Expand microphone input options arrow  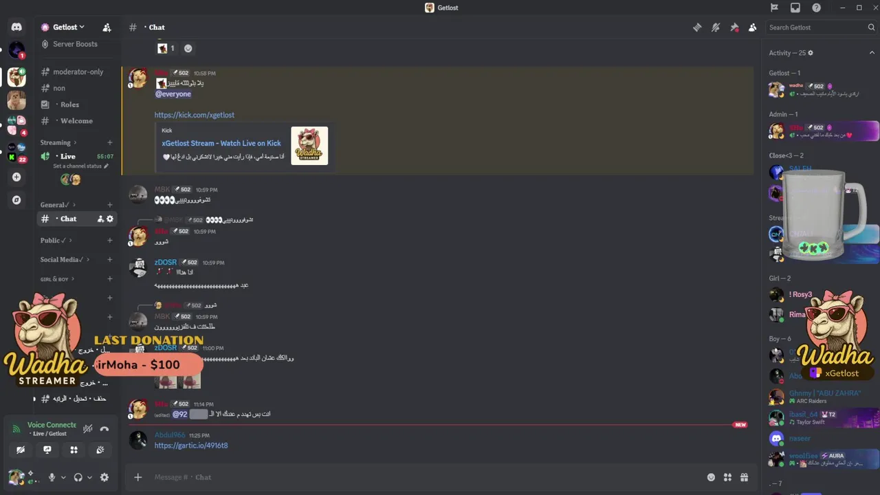(63, 477)
